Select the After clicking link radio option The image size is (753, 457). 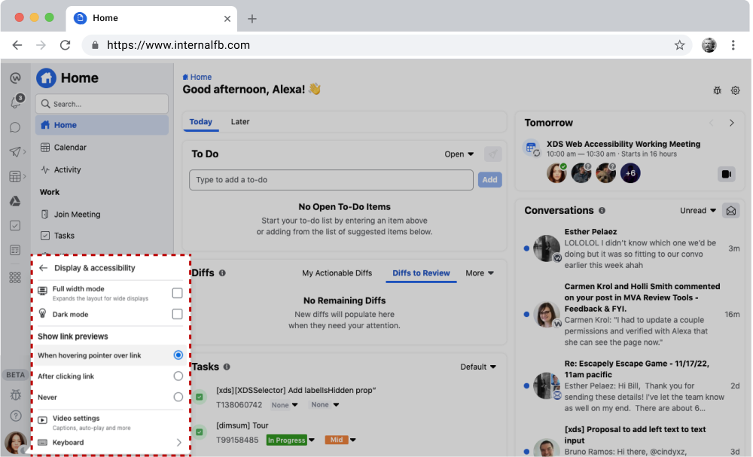coord(178,376)
